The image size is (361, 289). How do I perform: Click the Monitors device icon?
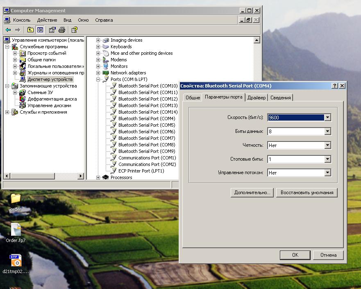(106, 66)
